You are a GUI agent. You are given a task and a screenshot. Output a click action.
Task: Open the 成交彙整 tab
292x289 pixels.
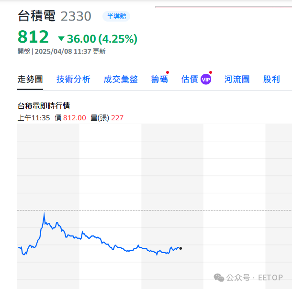(x=121, y=79)
